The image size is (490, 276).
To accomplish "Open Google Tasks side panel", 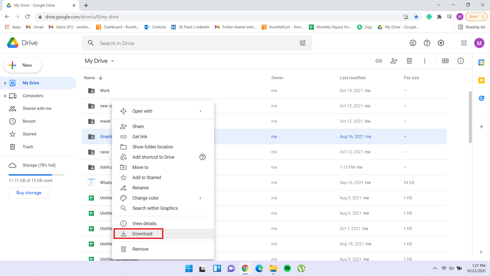I will (x=481, y=98).
